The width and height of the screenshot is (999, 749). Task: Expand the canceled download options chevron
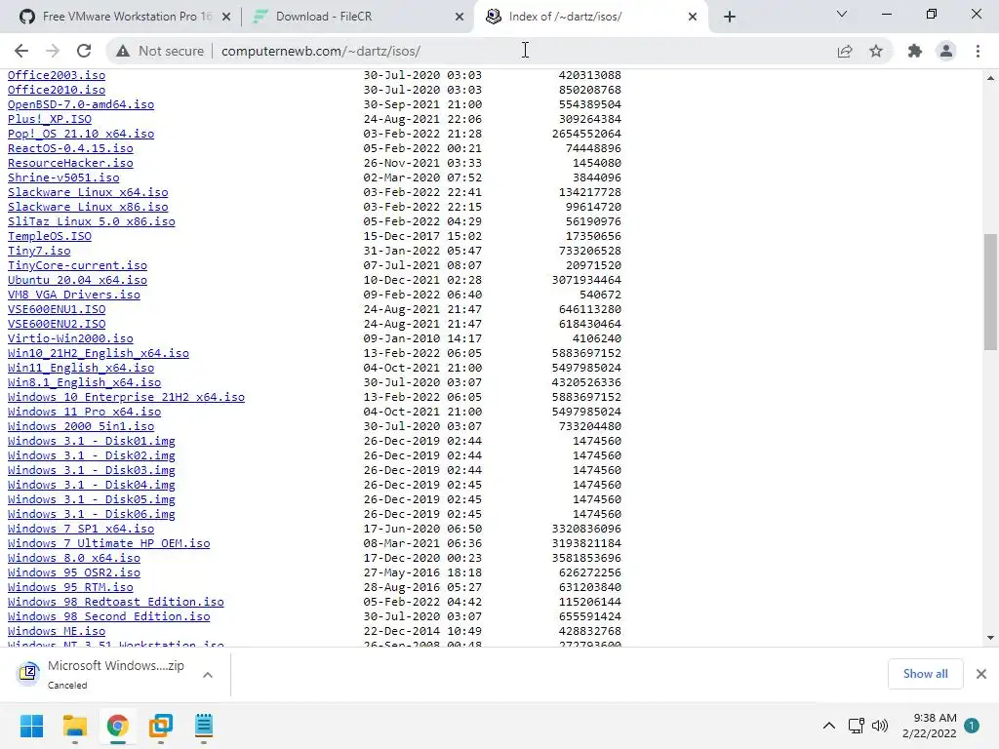[x=208, y=675]
